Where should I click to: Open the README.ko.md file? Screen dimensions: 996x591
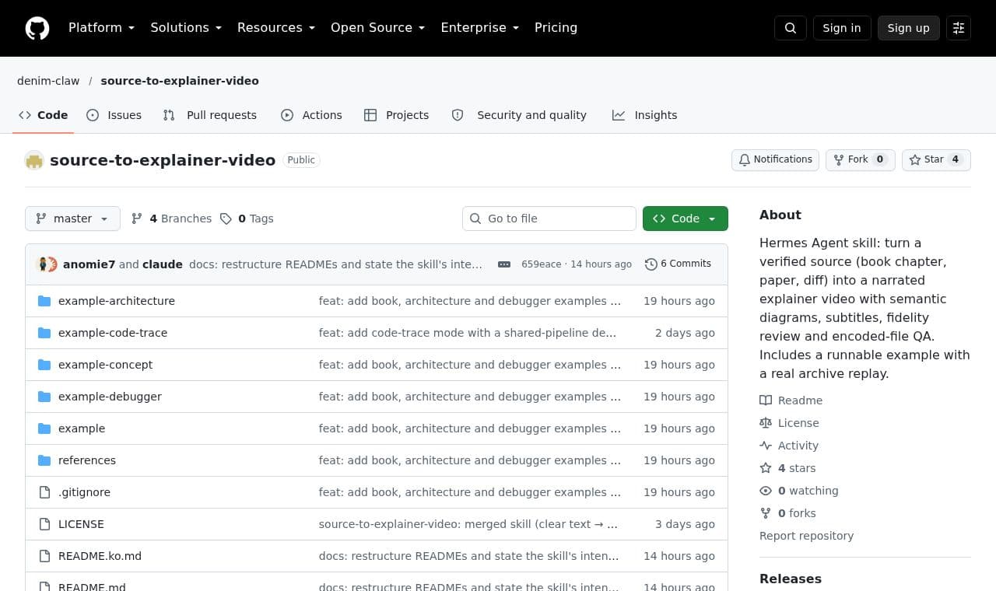[100, 556]
